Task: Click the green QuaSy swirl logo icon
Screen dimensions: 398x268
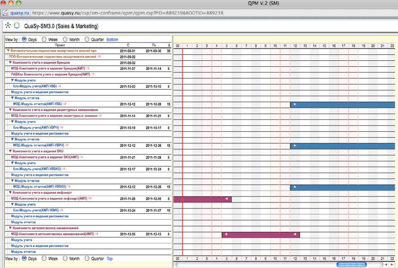Action: click(17, 25)
